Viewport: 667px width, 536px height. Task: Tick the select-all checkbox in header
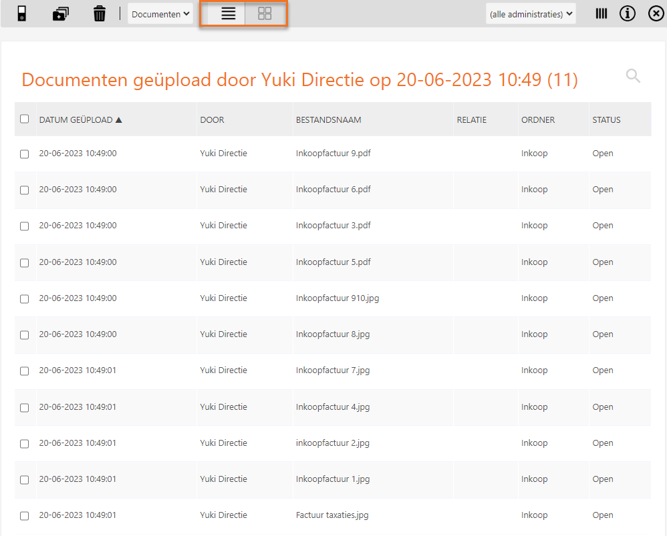[x=25, y=119]
